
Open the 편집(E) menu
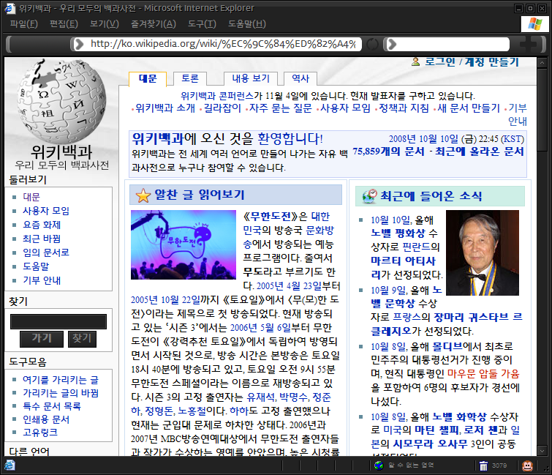tap(64, 24)
